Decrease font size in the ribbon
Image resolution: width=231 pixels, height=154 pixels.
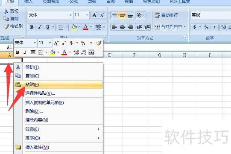tap(102, 15)
